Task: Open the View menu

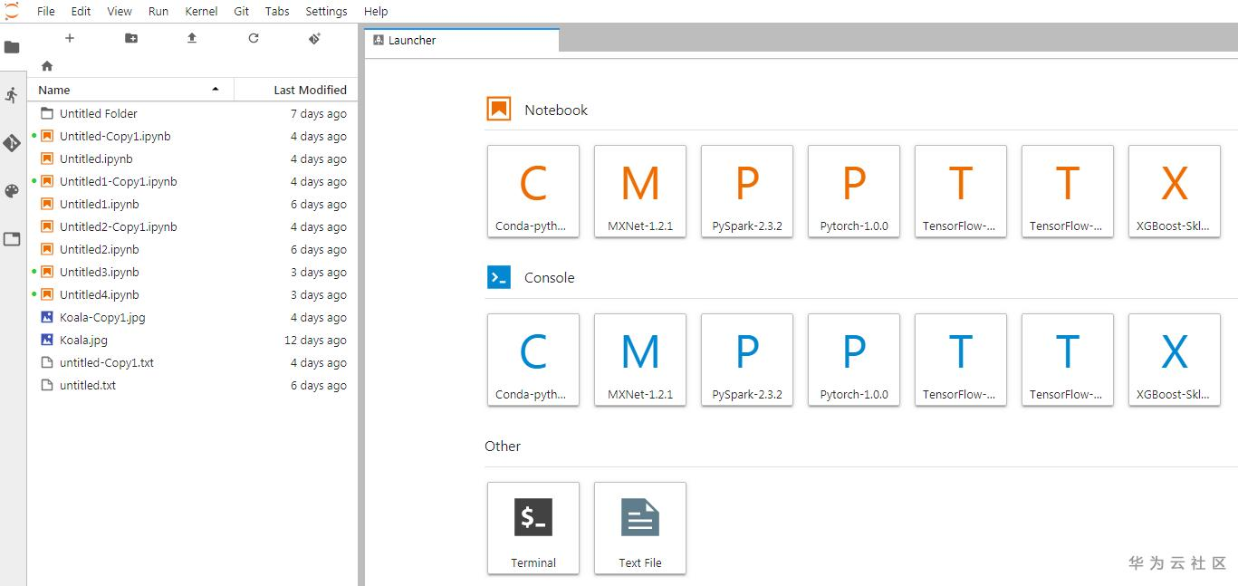Action: click(x=120, y=11)
